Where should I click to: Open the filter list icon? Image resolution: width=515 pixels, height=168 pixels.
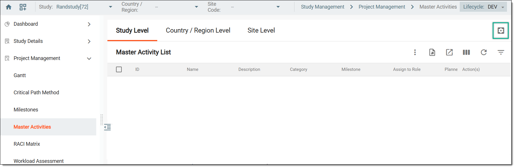501,52
